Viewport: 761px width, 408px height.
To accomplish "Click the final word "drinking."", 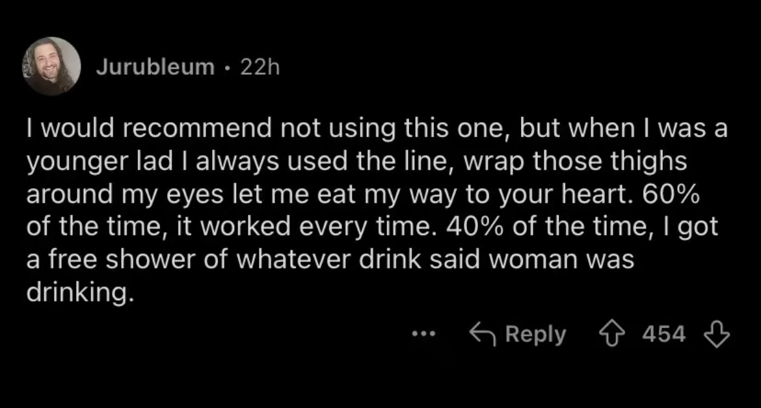I will 80,292.
